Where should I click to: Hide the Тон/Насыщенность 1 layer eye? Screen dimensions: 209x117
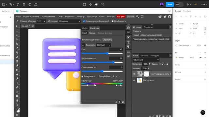click(134, 74)
